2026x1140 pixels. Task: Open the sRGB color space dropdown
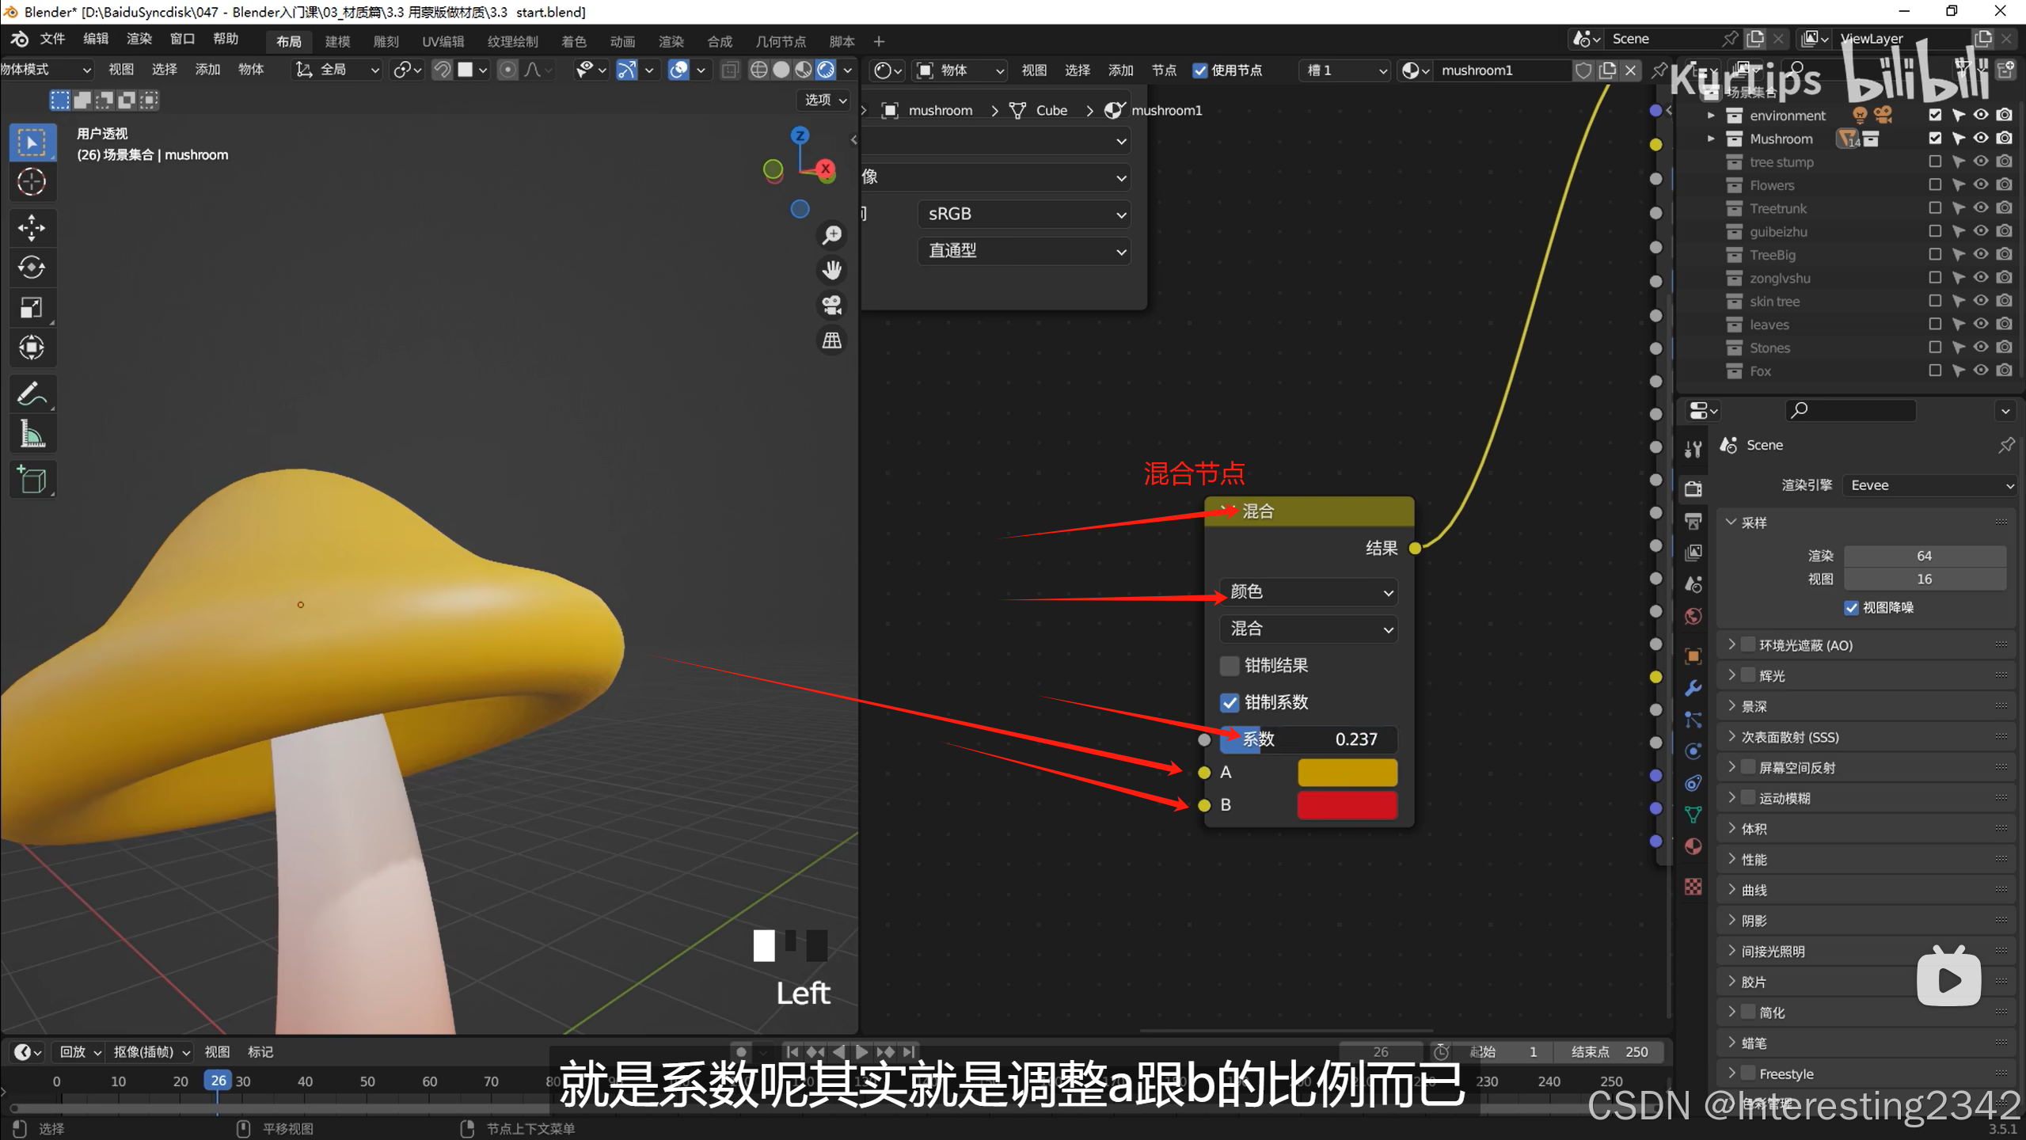pos(1023,214)
